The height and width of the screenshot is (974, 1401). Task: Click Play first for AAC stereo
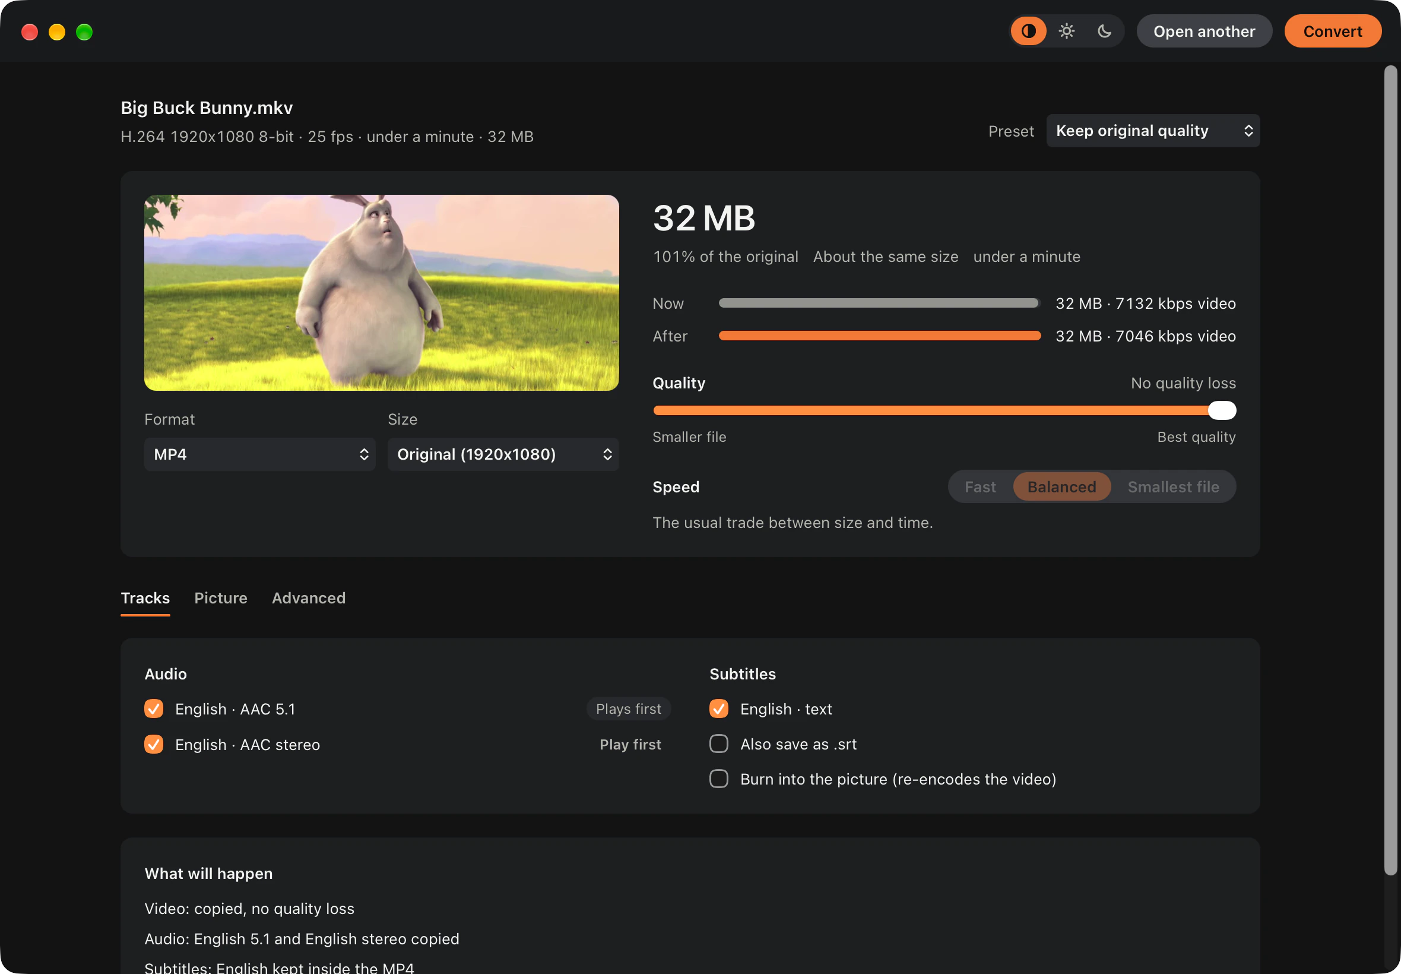(630, 745)
